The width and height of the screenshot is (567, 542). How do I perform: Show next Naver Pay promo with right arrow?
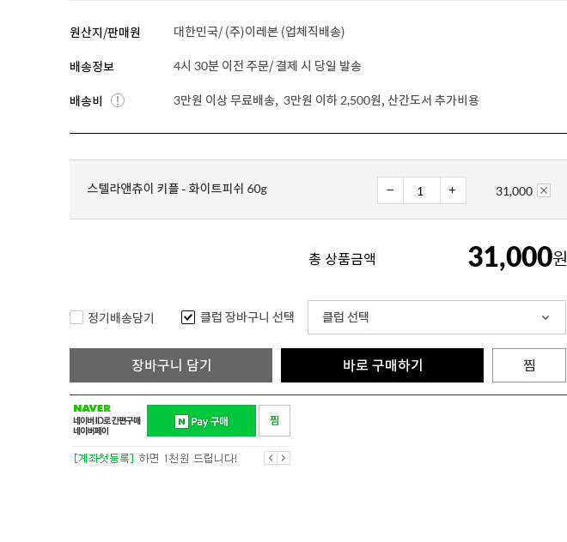(283, 458)
